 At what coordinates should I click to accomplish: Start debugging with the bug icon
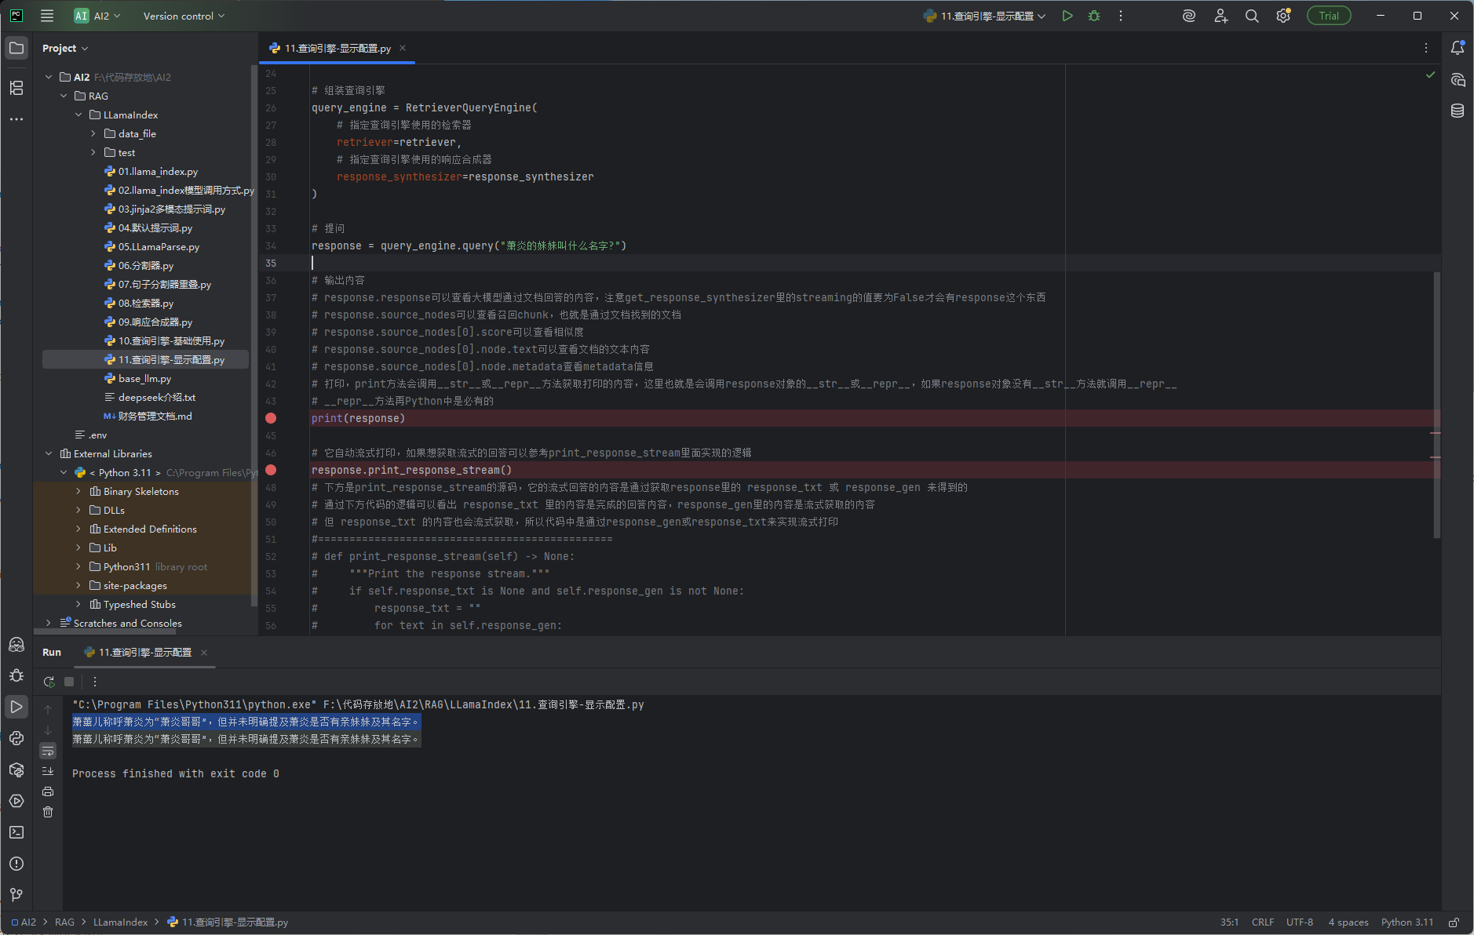pyautogui.click(x=1094, y=16)
